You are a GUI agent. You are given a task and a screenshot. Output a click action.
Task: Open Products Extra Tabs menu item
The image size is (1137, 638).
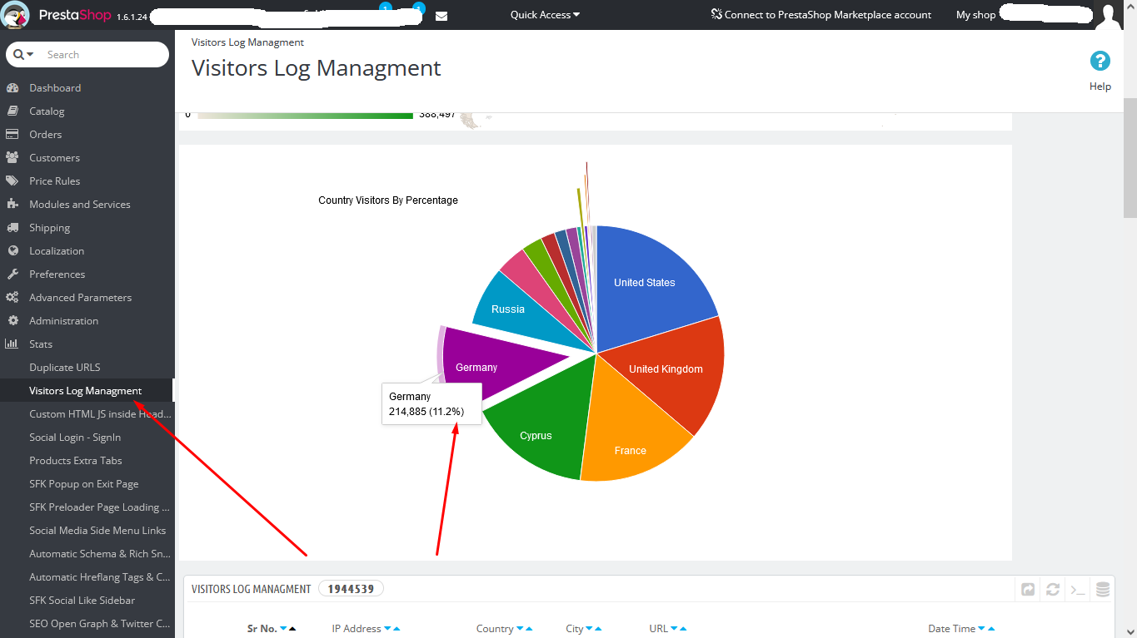[x=76, y=461]
